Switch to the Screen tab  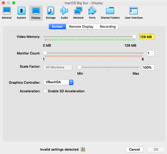[x=57, y=27]
